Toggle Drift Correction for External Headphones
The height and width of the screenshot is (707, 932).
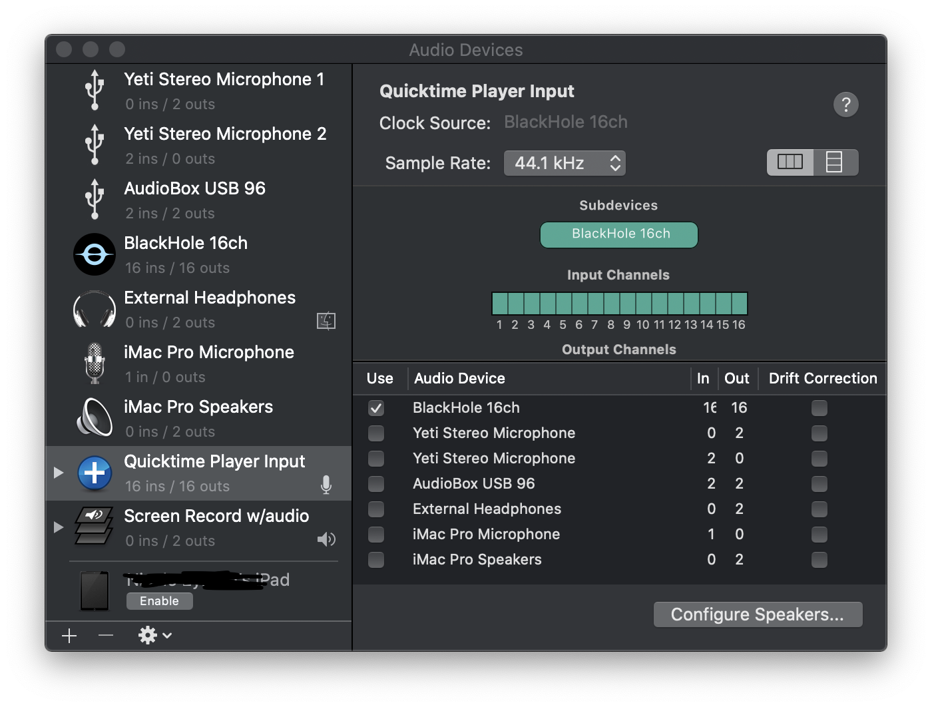[819, 509]
